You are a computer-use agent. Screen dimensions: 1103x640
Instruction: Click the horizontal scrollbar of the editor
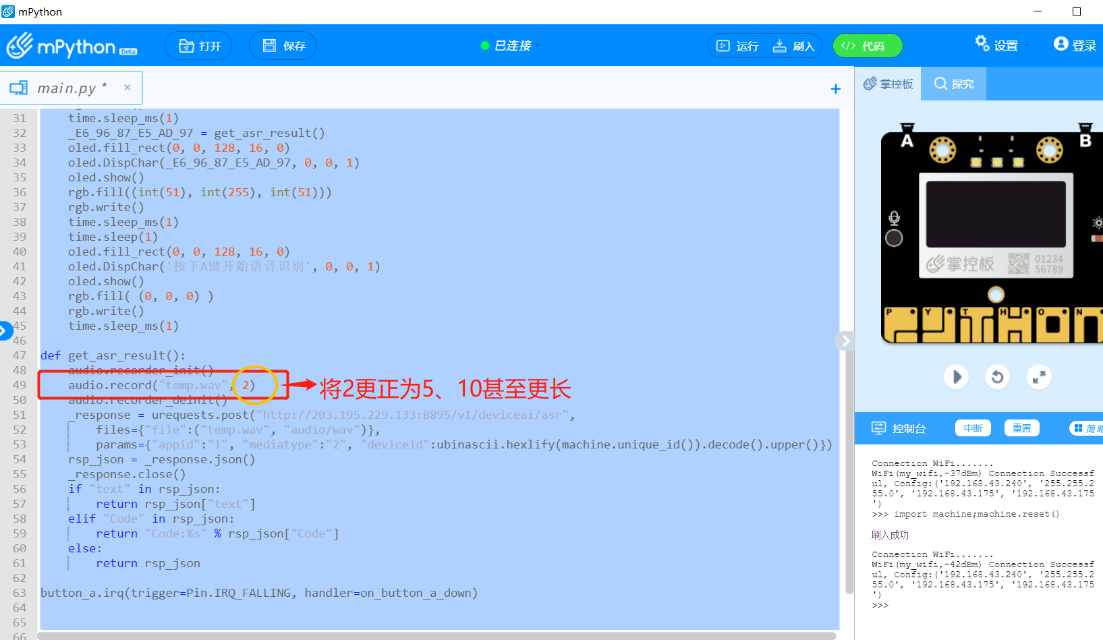(x=436, y=635)
